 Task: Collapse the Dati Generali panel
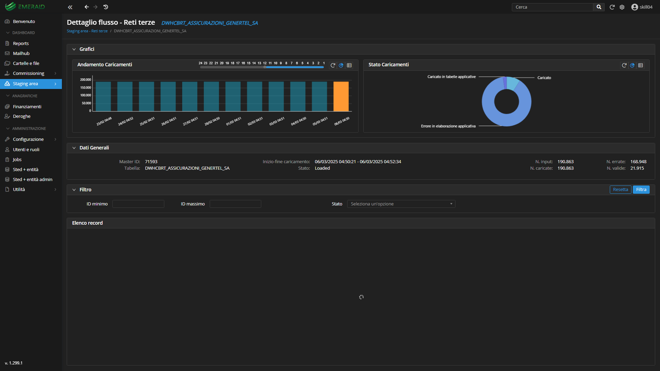point(74,148)
